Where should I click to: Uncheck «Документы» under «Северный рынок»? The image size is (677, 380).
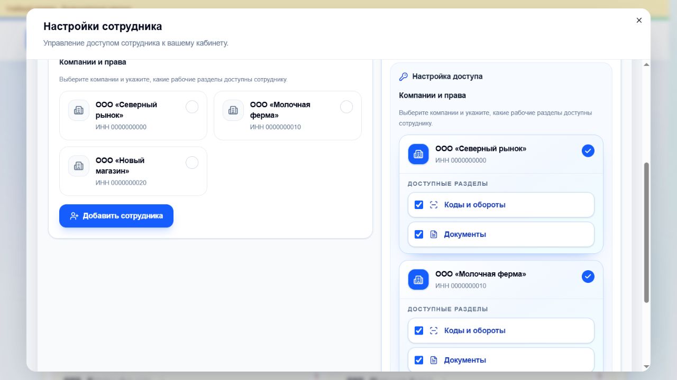[419, 234]
